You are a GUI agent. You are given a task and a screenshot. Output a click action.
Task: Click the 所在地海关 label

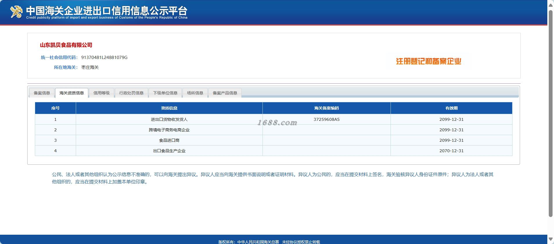pos(66,67)
